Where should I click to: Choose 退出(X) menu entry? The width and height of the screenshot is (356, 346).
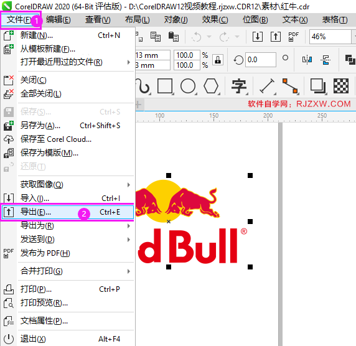pos(68,339)
